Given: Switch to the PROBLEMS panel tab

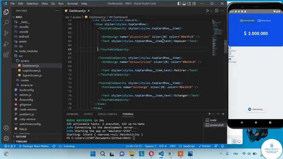Looking at the screenshot, I should (x=73, y=114).
